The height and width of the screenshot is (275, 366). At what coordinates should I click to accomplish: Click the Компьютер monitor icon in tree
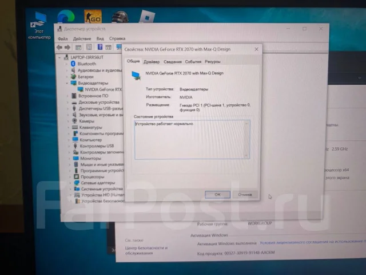(x=75, y=140)
